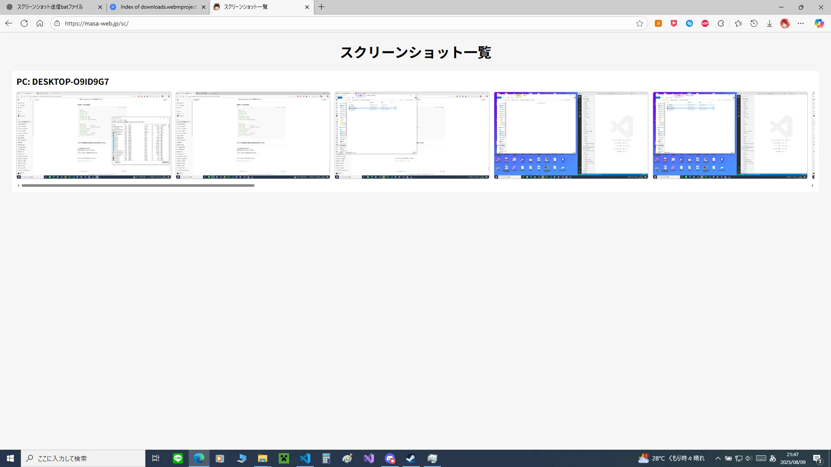The image size is (831, 467).
Task: Open the browser settings menu via ellipsis
Action: point(801,23)
